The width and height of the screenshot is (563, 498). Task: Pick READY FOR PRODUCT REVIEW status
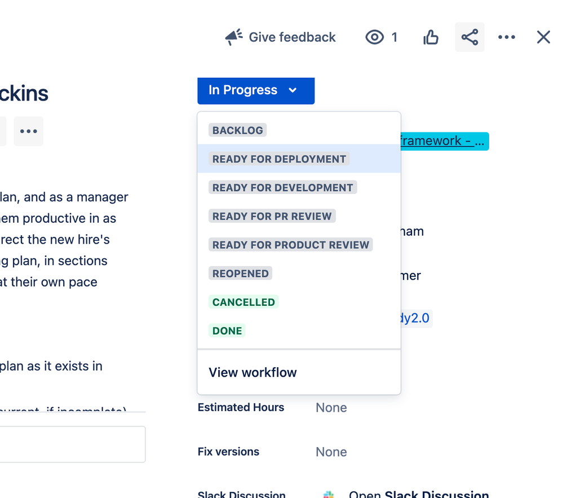coord(291,245)
